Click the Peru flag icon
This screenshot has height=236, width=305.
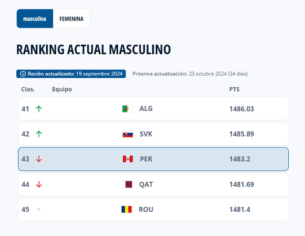point(127,159)
